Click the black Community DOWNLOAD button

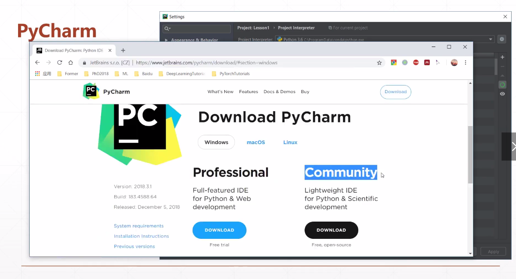click(331, 230)
